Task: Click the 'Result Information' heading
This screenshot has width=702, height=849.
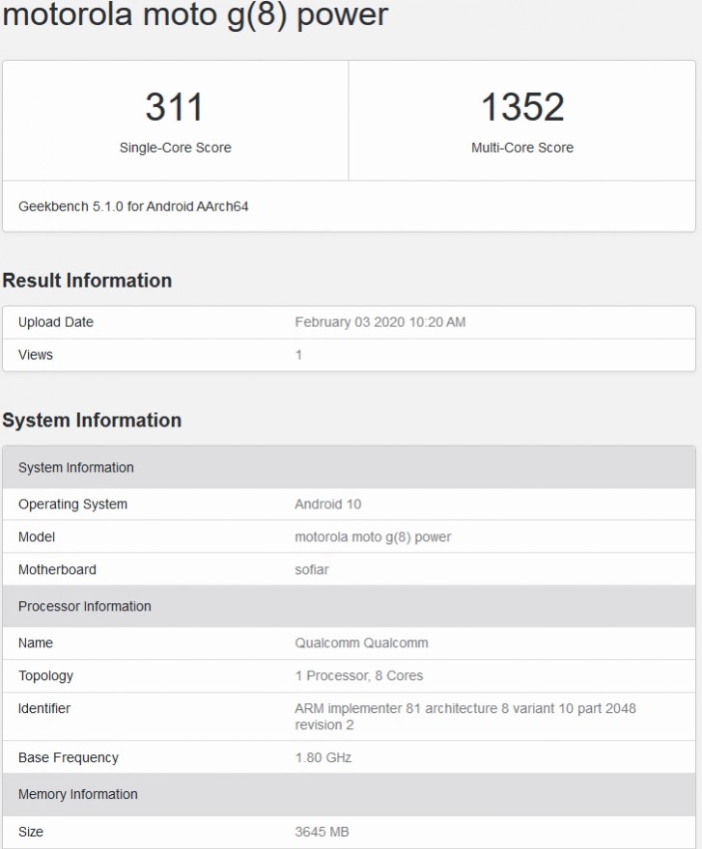Action: click(87, 281)
